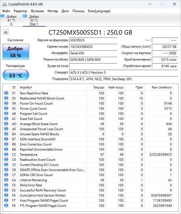The width and height of the screenshot is (181, 214).
Task: Click status icon of Lifetime Remaining row
Action: [x=6, y=180]
